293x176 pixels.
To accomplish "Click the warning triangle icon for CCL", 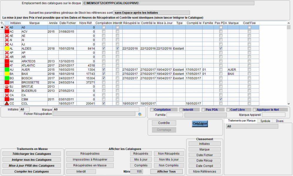I will point(7,104).
